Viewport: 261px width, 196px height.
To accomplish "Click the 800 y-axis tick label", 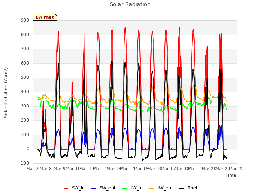I will pyautogui.click(x=25, y=34).
